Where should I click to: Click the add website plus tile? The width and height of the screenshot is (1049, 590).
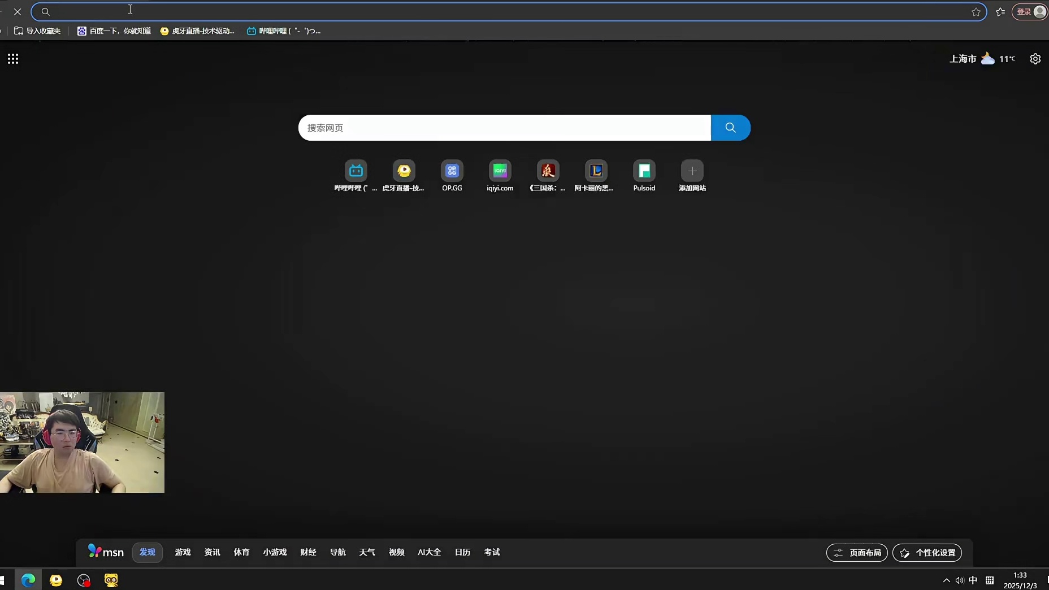692,171
